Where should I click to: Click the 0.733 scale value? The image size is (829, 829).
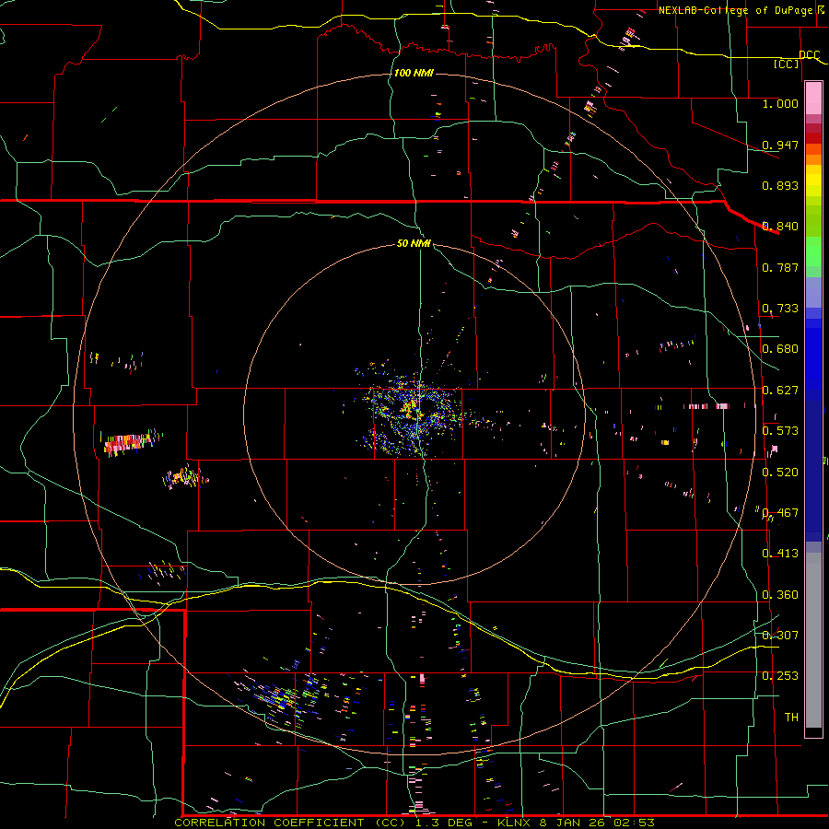coord(780,309)
